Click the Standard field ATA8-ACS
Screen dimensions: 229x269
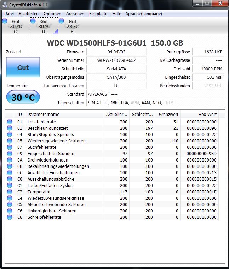(155, 94)
